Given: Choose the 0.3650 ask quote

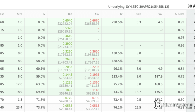Looking at the screenshot, I should pyautogui.click(x=94, y=51).
